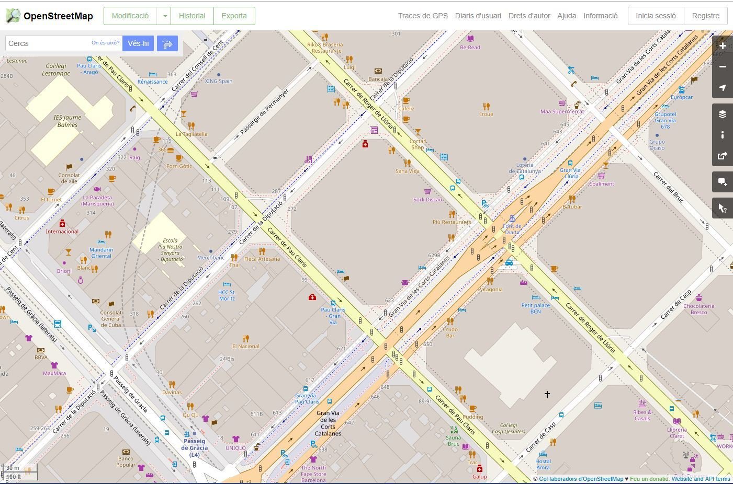Click the Loteria de Catalunya label
Image resolution: width=733 pixels, height=484 pixels.
[525, 168]
